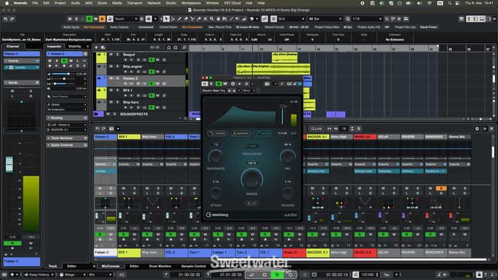Click the large Range knob in AutoFilter
This screenshot has width=498, height=280.
[x=252, y=178]
